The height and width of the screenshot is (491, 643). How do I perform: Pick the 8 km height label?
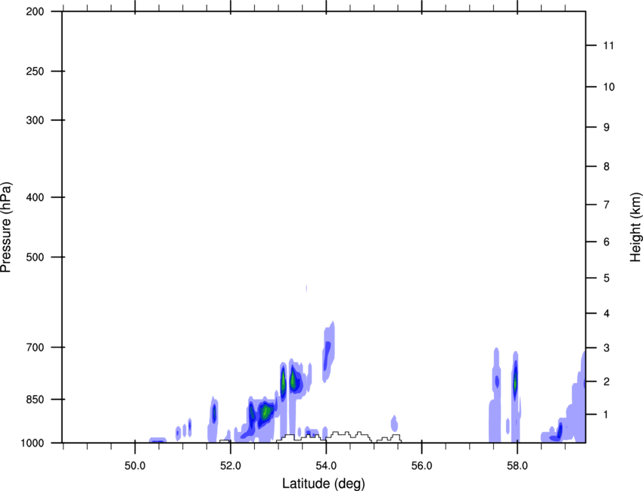607,166
